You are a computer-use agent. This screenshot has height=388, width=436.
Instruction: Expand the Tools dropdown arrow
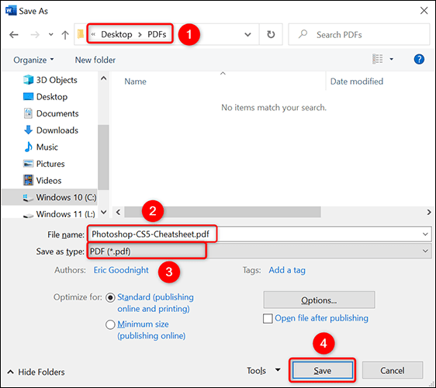point(278,370)
